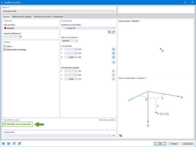Open X coordinate arrow menu

tap(77, 49)
